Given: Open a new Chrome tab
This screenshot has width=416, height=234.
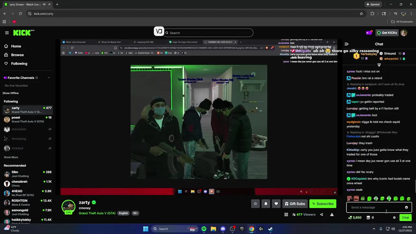Looking at the screenshot, I should [x=57, y=5].
